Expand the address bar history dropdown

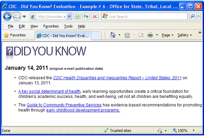[69, 17]
